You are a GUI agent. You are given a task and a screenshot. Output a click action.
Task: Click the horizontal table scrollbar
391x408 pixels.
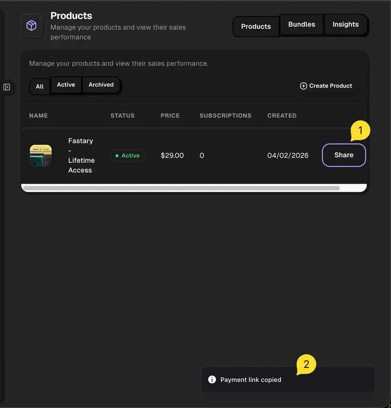click(181, 188)
